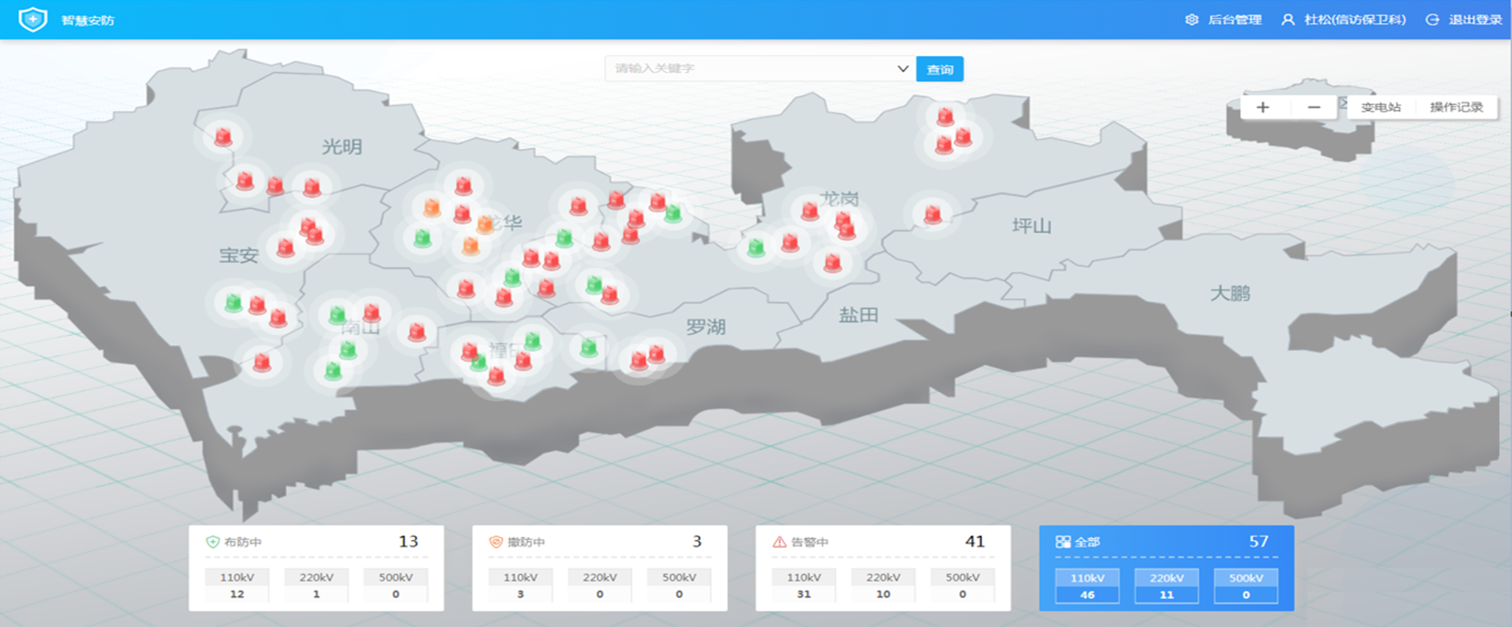Select the westernmost red marker in 光明 district
Screen dimensions: 1512x627
tap(223, 136)
